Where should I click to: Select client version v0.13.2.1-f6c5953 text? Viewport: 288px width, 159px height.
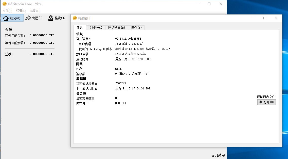click(x=128, y=39)
